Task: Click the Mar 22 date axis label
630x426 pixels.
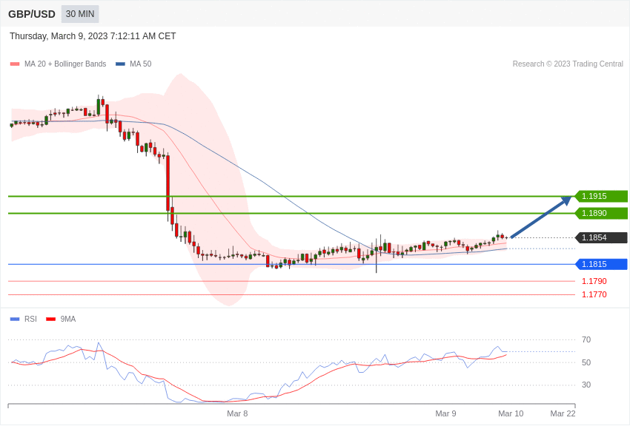Action: [x=563, y=413]
